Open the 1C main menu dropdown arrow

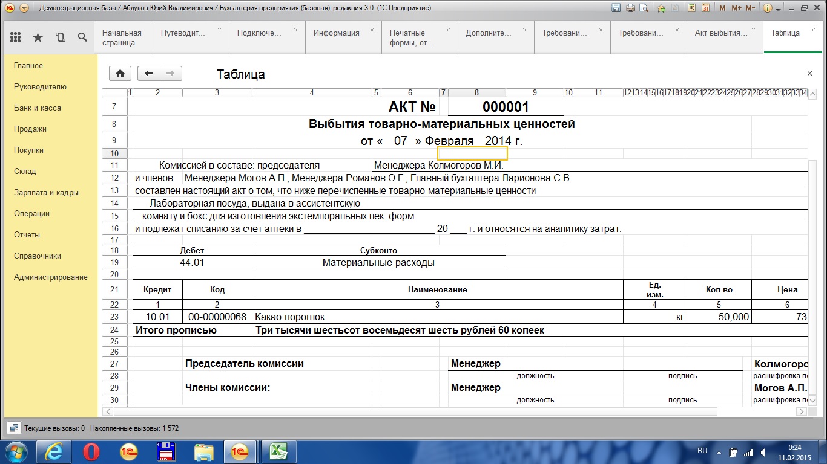click(x=24, y=8)
